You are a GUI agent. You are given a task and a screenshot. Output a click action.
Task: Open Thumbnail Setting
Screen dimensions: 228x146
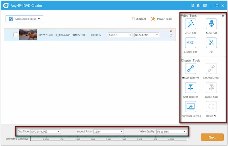pos(190,107)
